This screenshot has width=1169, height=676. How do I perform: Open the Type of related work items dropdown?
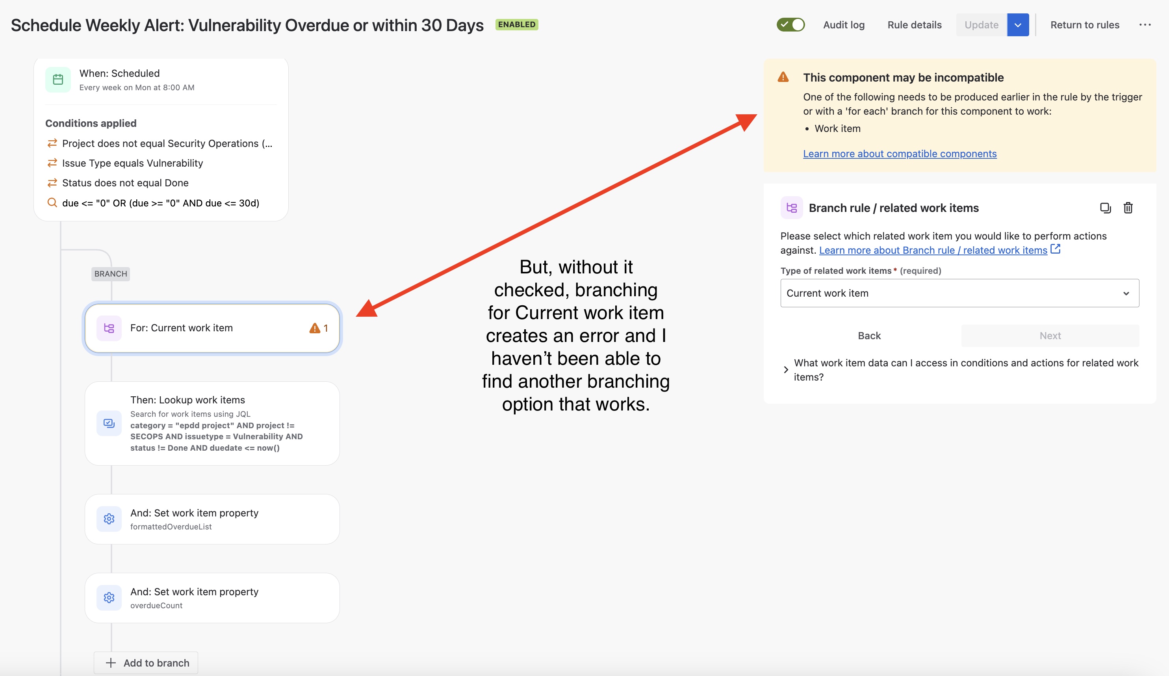[x=959, y=293]
